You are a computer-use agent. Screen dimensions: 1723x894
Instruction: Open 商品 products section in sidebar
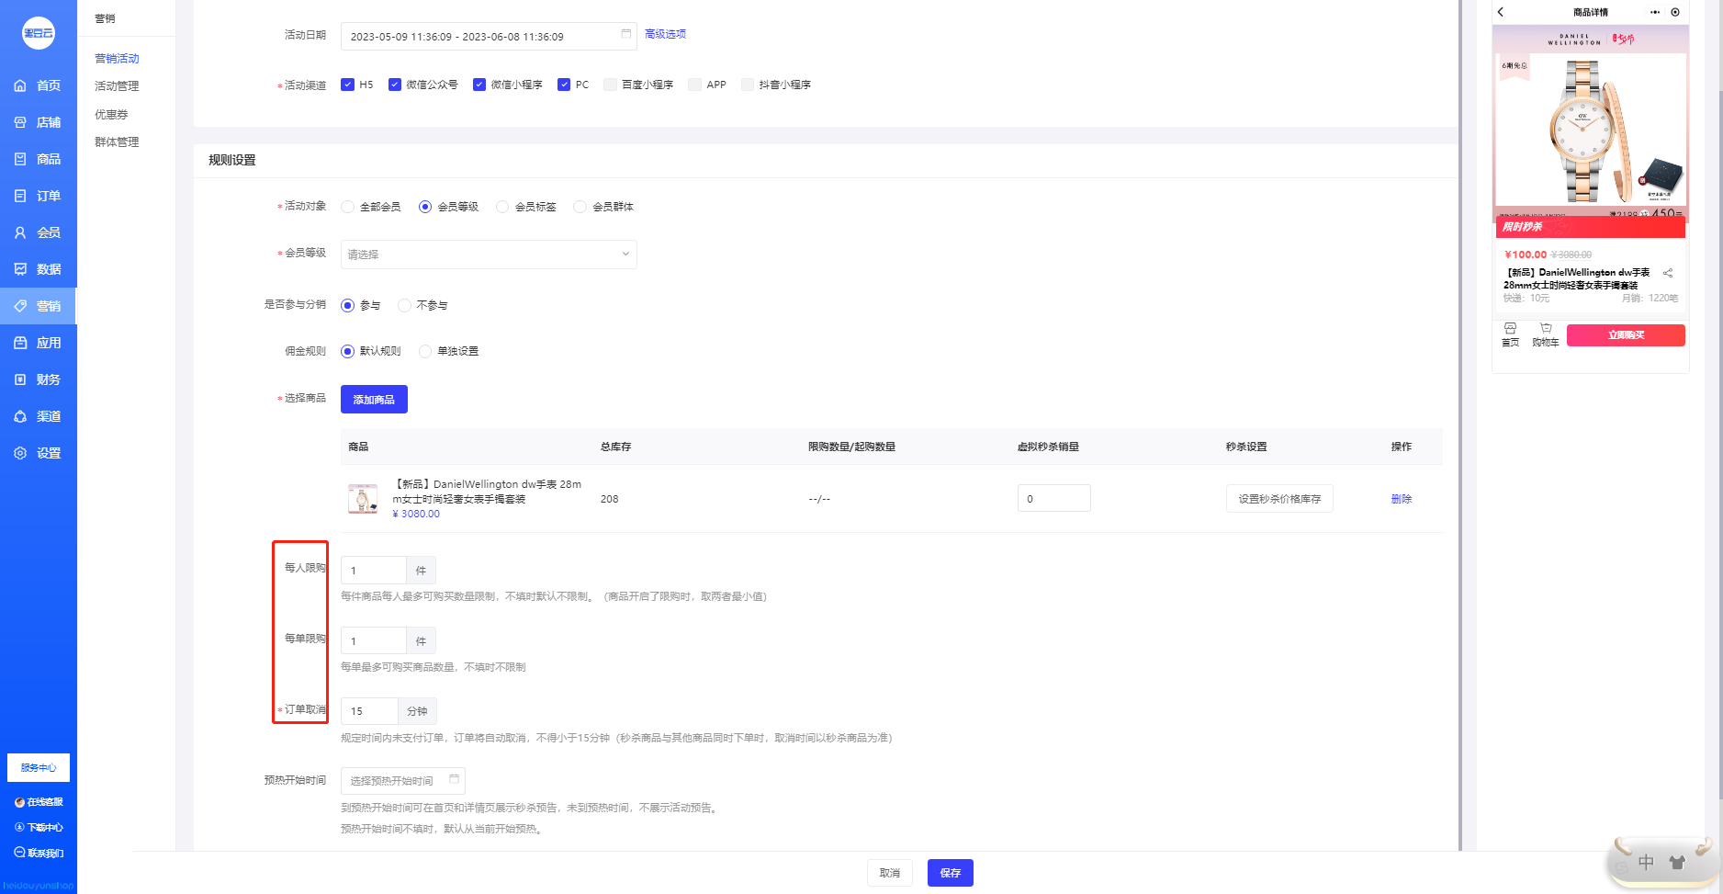click(x=38, y=159)
